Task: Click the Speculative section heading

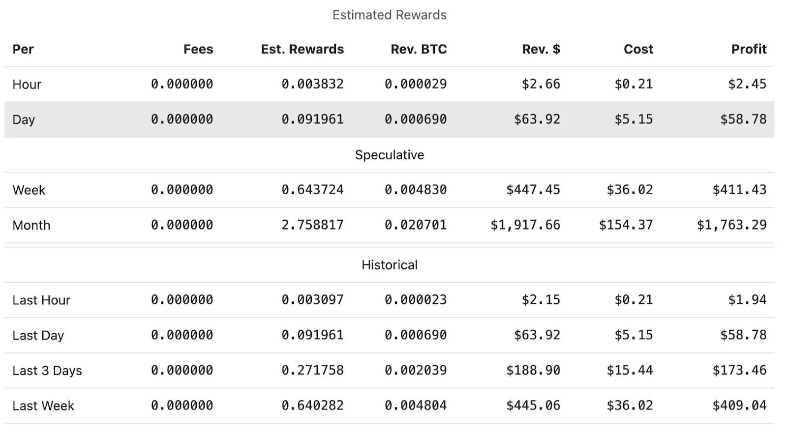Action: tap(389, 155)
